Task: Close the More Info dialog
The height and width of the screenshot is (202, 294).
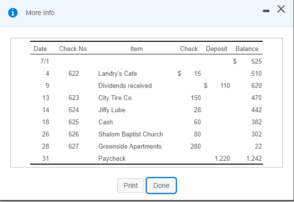Action: pyautogui.click(x=281, y=9)
